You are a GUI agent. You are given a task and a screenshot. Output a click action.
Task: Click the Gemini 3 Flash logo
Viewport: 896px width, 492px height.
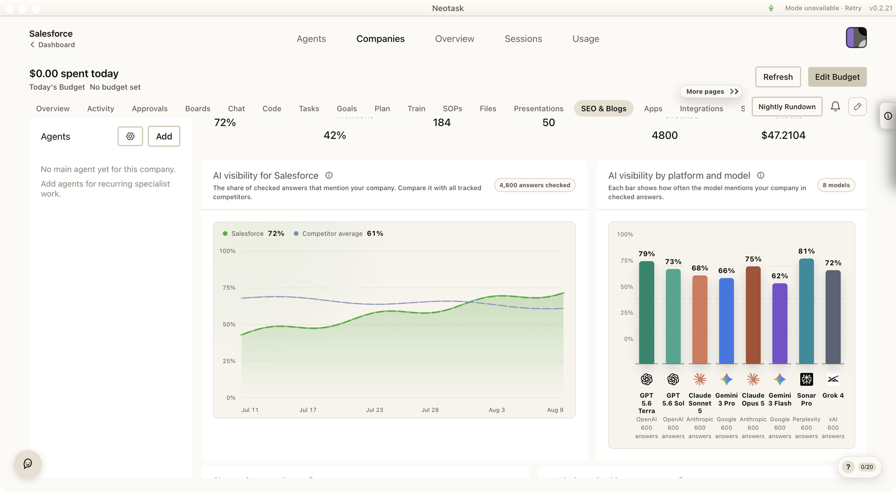[x=780, y=379]
